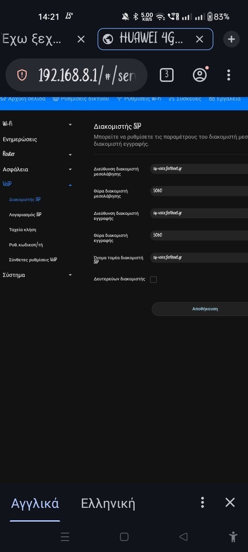The image size is (248, 552).
Task: Click the Θύρα διακομιστή μεσολάβησης port field
Action: 199,190
